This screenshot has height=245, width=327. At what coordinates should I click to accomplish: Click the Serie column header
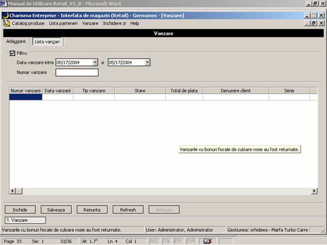[x=289, y=91]
